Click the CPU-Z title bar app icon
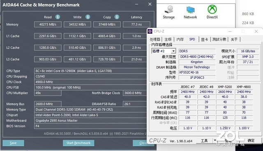 tap(150, 31)
